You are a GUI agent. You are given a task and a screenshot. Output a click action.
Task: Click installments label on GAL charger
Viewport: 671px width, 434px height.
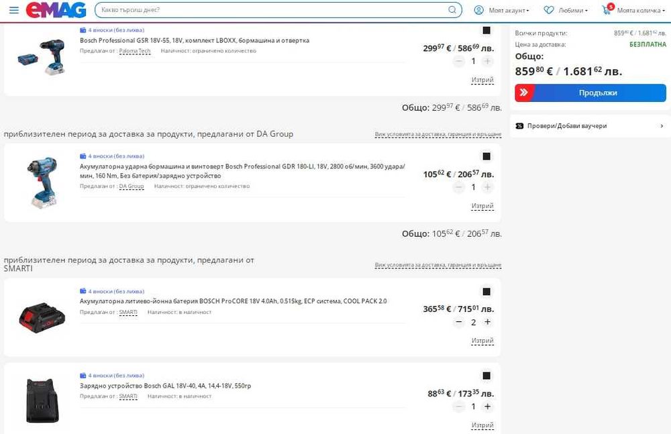(112, 376)
